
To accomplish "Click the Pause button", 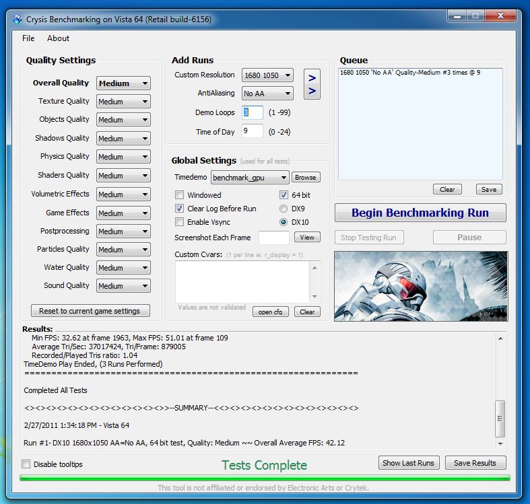I will pyautogui.click(x=469, y=238).
